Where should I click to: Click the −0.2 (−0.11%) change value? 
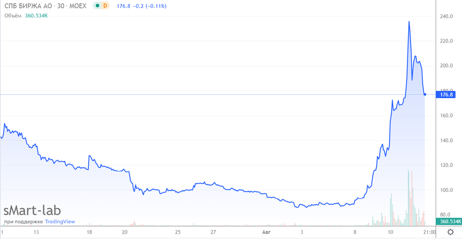(x=149, y=6)
